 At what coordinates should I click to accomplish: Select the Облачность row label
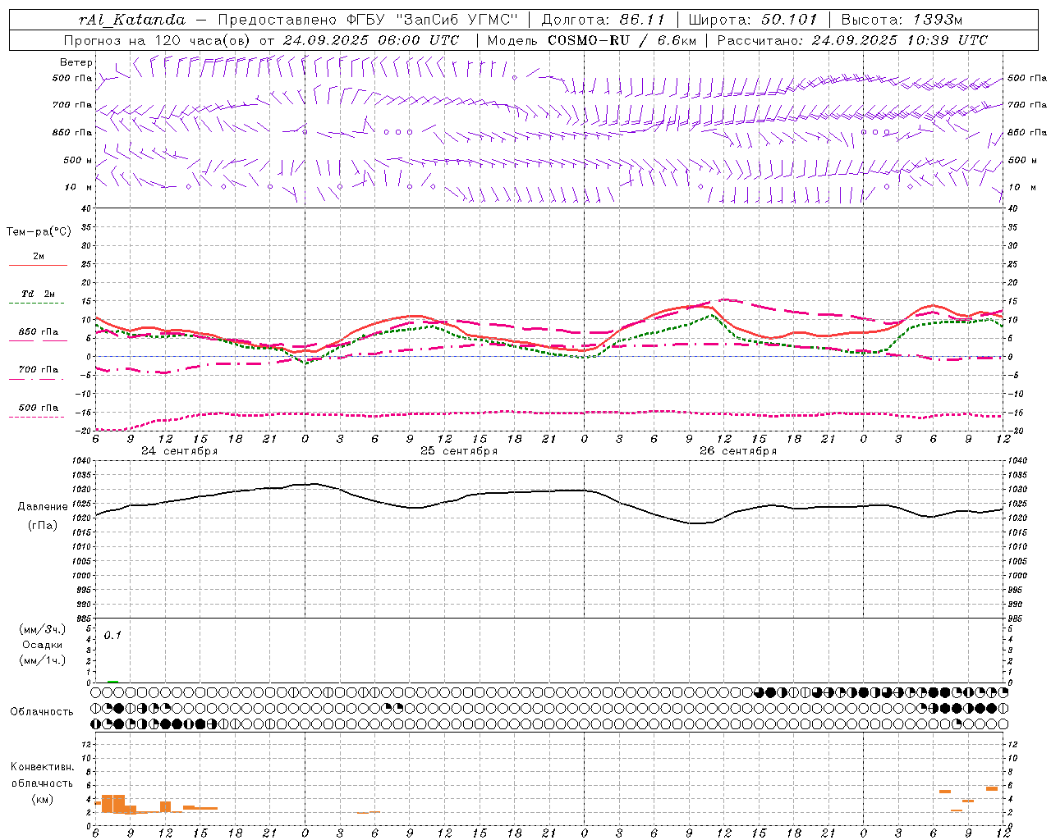pos(42,712)
